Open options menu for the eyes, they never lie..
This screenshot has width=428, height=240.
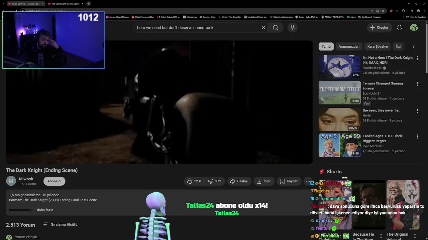pyautogui.click(x=417, y=111)
